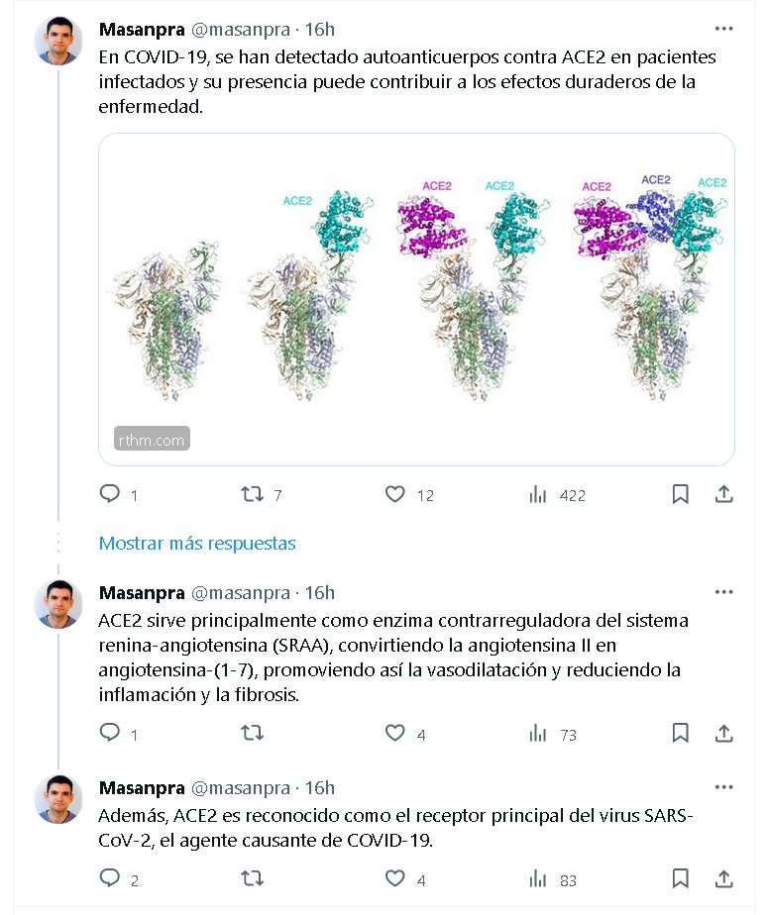Open more options on SARS-CoV-2 receptor tweet
Screen dimensions: 769x915
tap(724, 787)
